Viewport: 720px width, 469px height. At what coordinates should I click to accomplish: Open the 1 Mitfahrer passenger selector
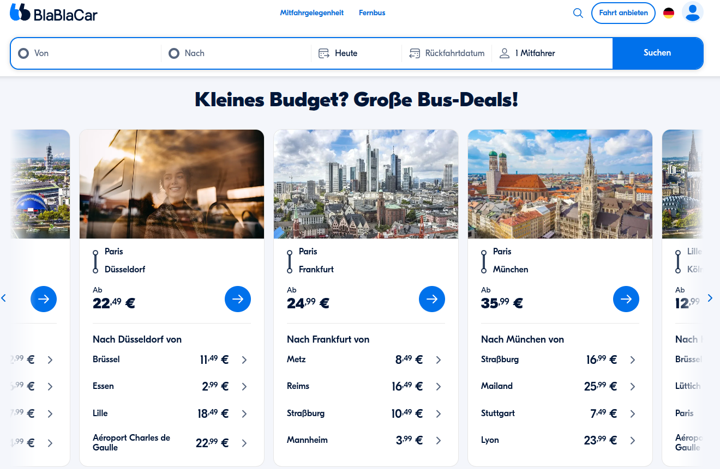click(x=551, y=53)
